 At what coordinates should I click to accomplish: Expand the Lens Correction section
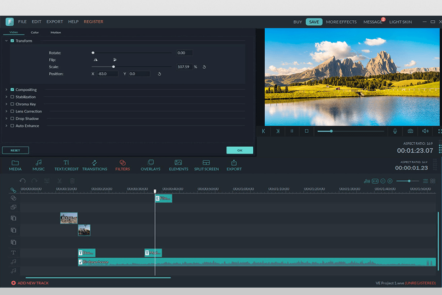[x=6, y=111]
